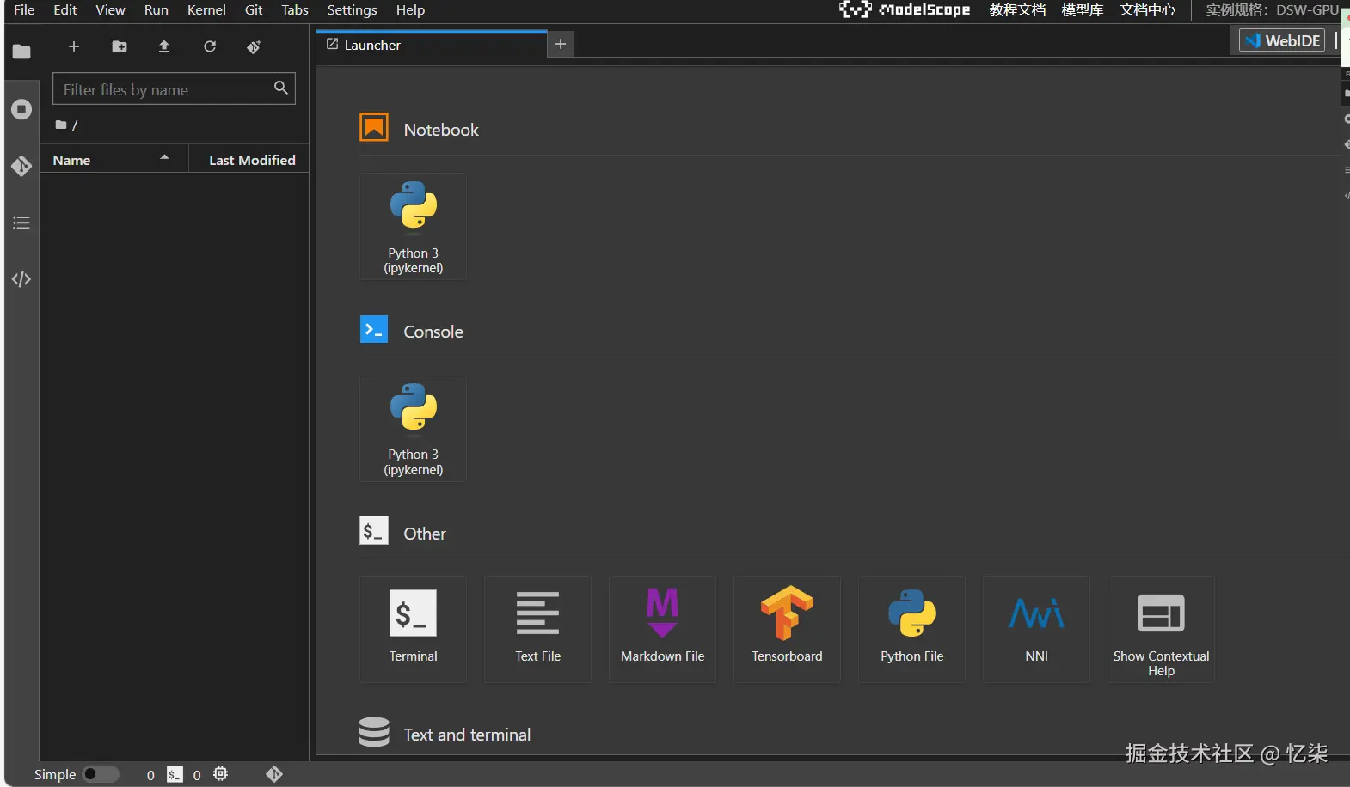1350x787 pixels.
Task: Refresh the file list
Action: click(210, 46)
